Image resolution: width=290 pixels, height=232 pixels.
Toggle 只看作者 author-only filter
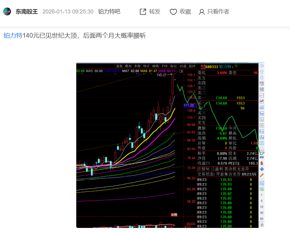(x=214, y=12)
